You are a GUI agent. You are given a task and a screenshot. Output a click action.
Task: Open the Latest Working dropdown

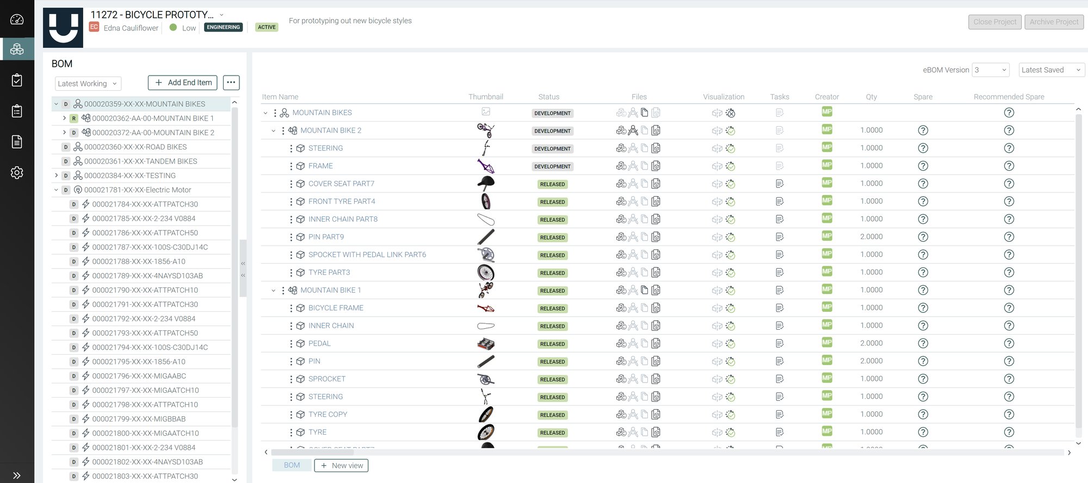tap(88, 83)
